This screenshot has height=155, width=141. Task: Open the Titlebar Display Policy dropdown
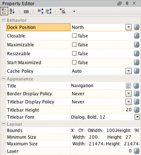[x=128, y=102]
